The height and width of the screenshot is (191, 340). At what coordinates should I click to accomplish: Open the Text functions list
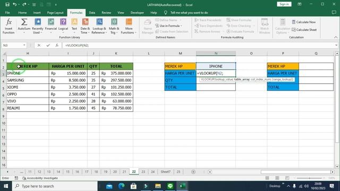pyautogui.click(x=74, y=26)
